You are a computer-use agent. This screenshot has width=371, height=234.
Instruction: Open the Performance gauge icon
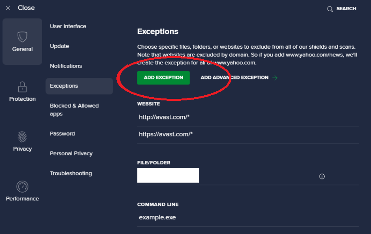[x=22, y=187]
